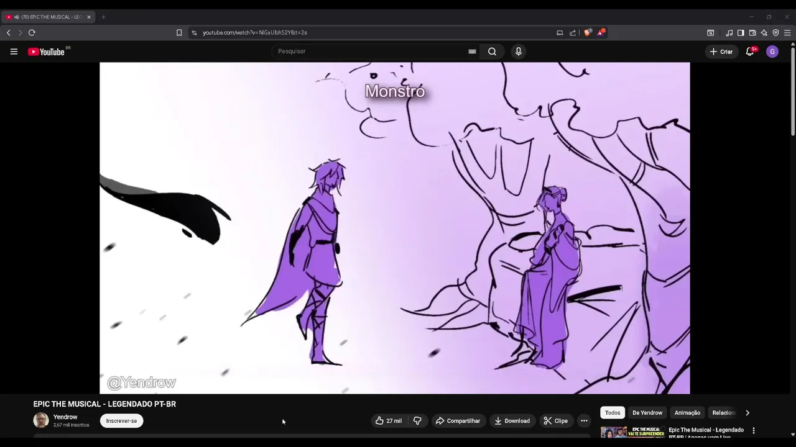This screenshot has height=447, width=796.
Task: Open more actions ellipsis below video
Action: point(584,420)
